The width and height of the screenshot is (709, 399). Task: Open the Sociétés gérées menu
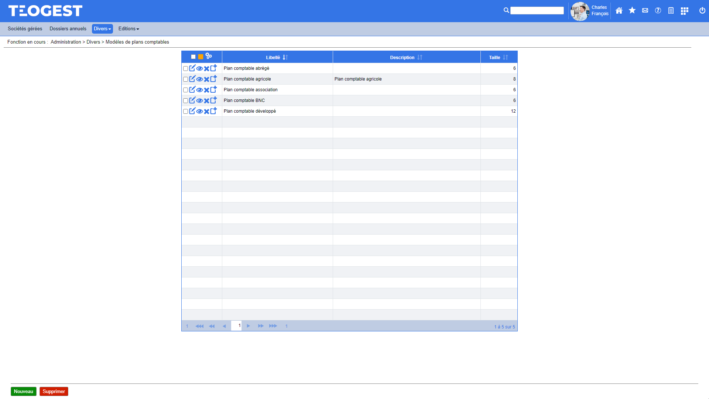click(x=25, y=29)
